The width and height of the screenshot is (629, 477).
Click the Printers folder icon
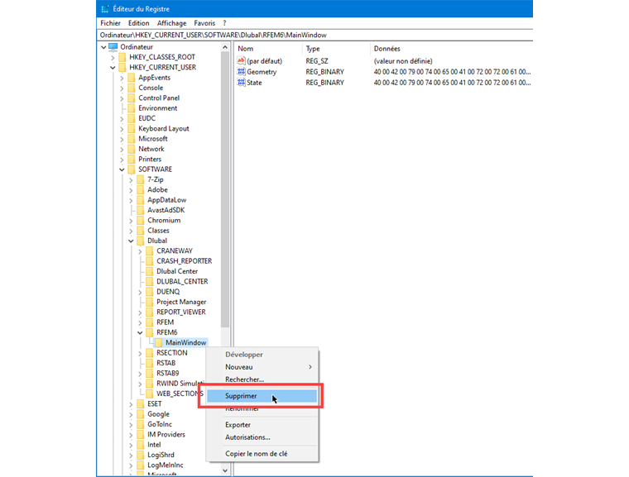(x=131, y=159)
